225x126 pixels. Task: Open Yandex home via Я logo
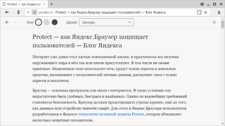click(18, 12)
